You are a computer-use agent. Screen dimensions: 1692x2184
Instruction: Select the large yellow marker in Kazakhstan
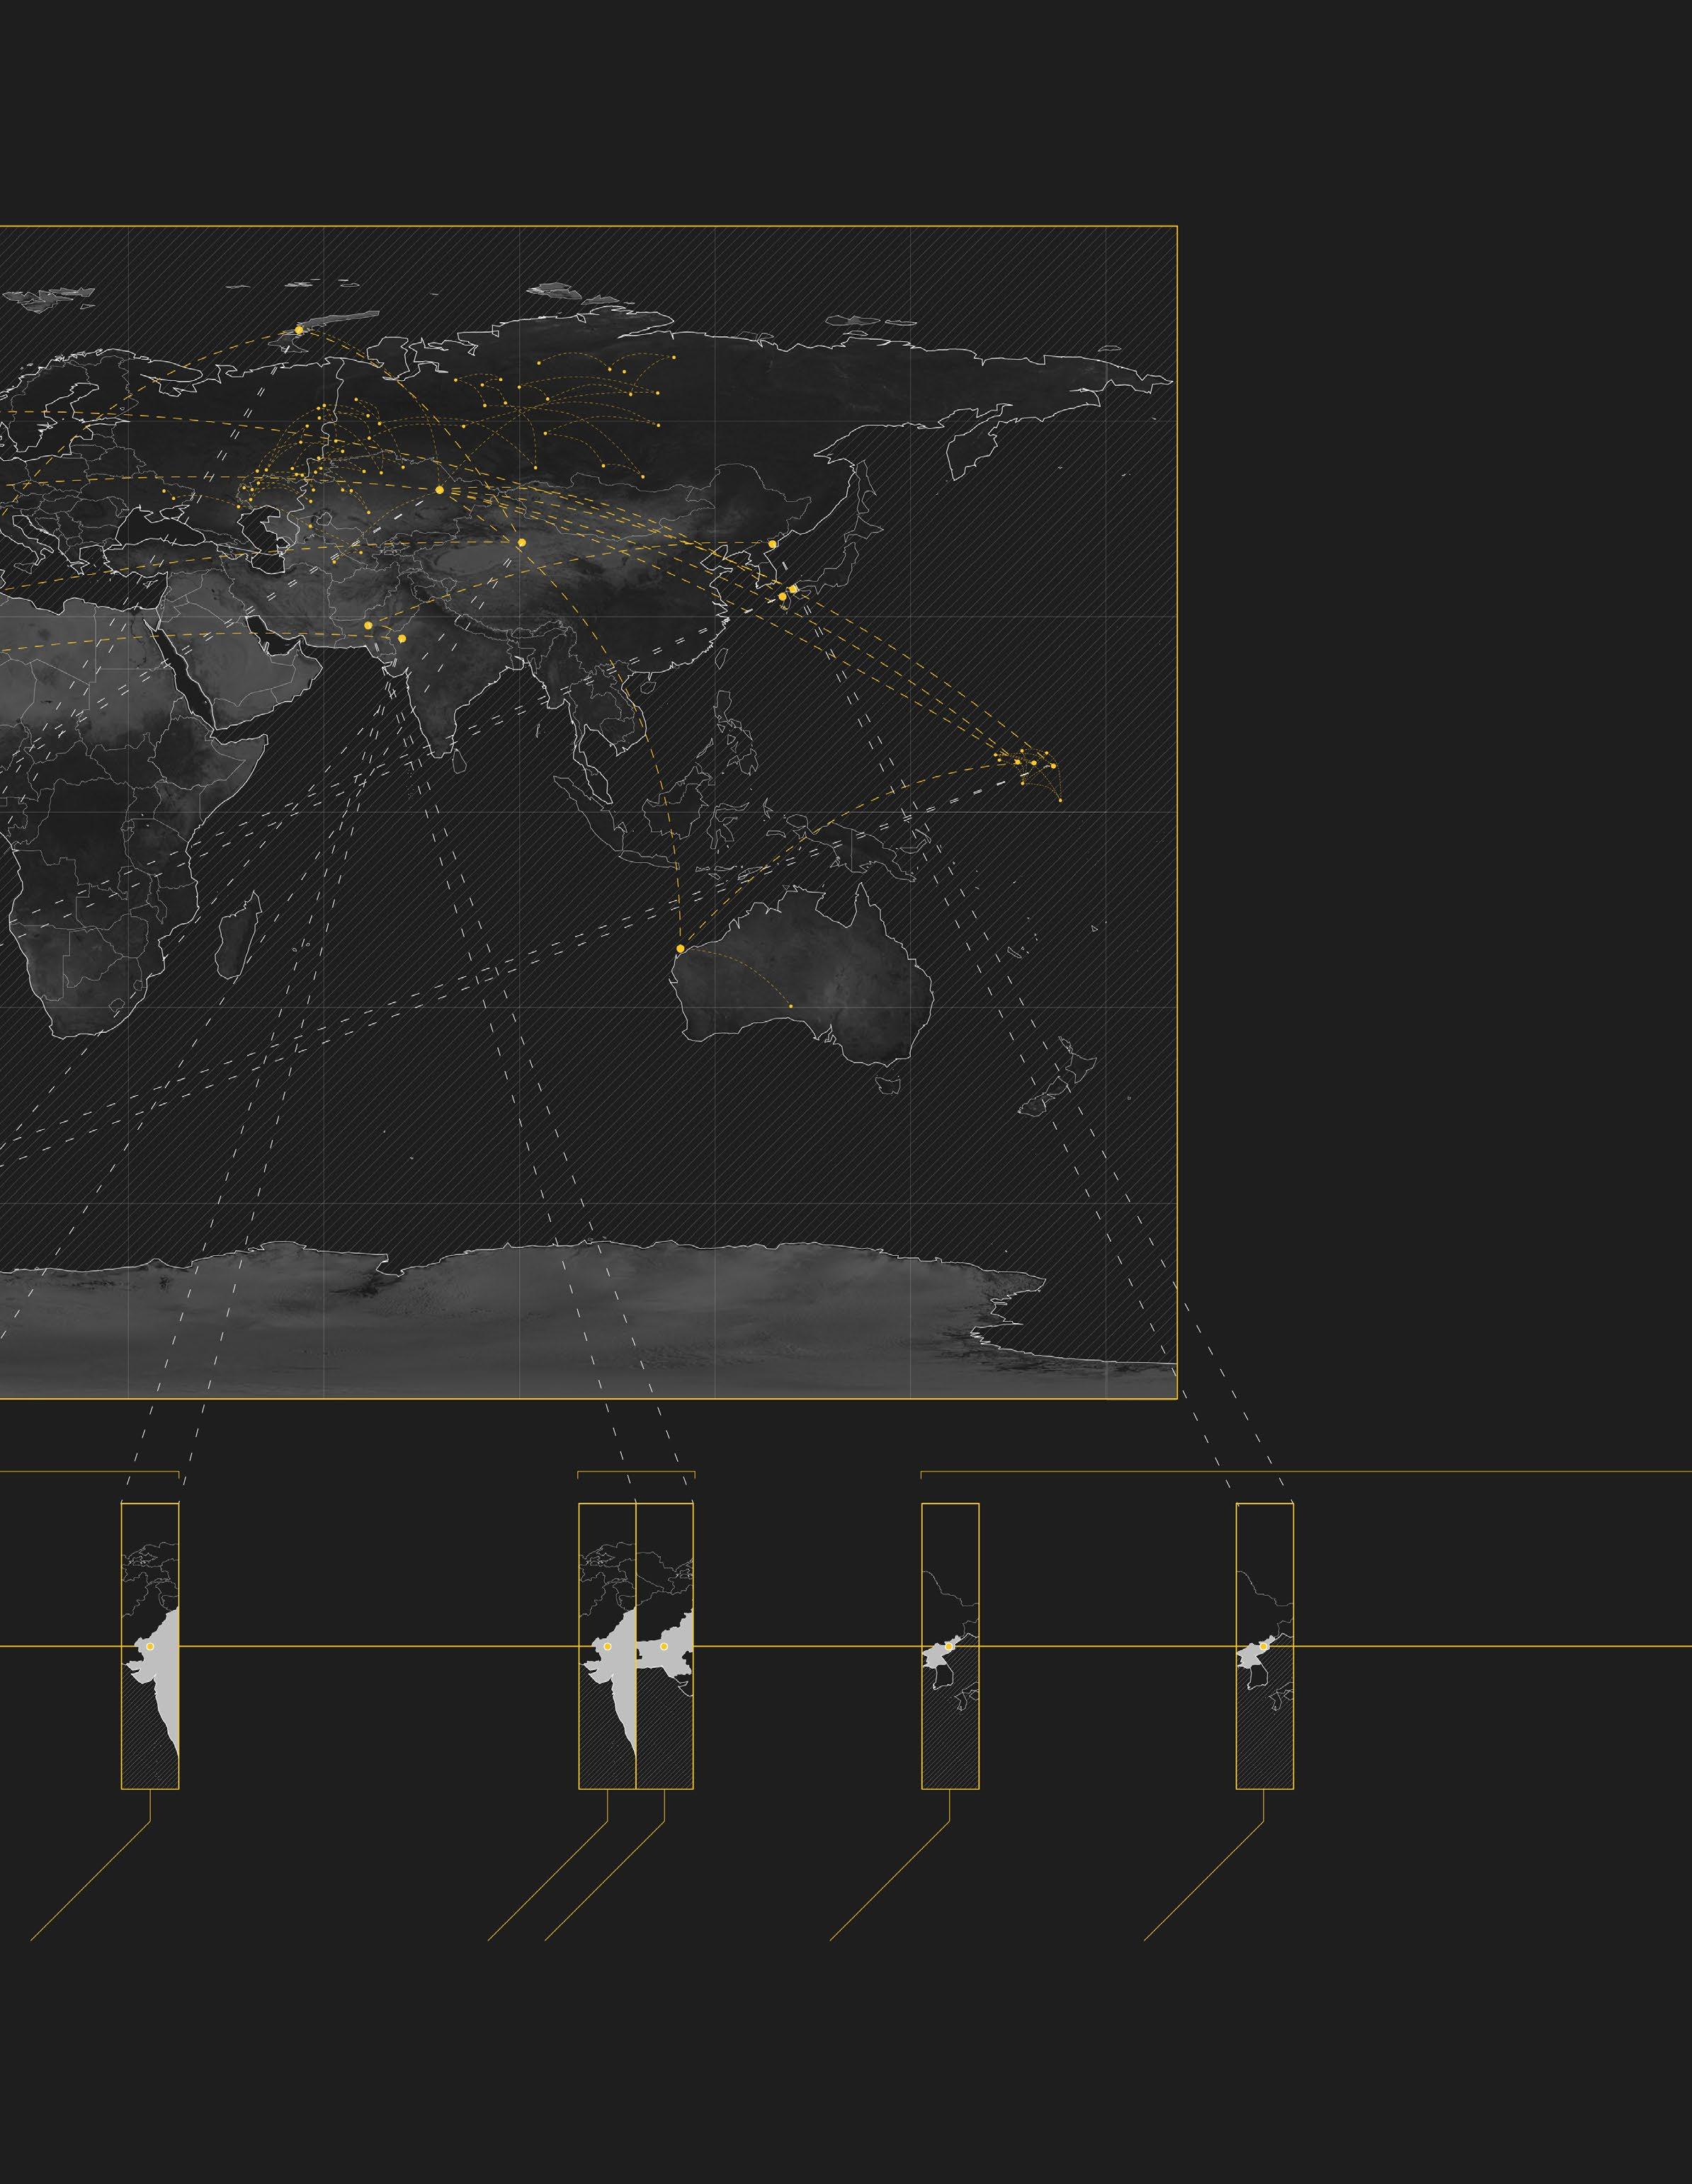point(439,490)
